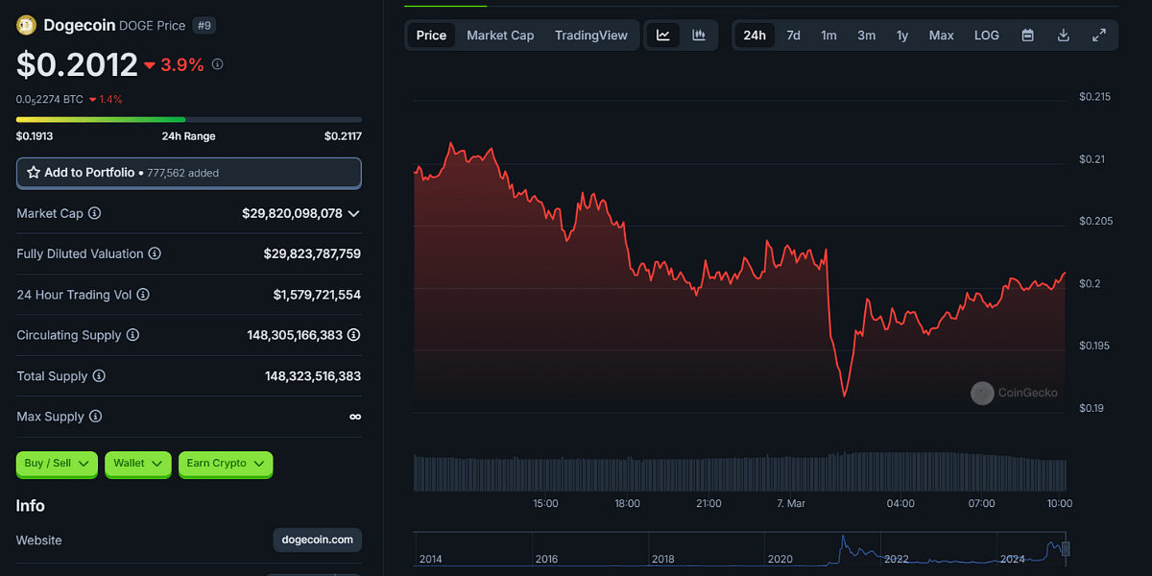Click total supply 148,323,516,383

point(313,376)
